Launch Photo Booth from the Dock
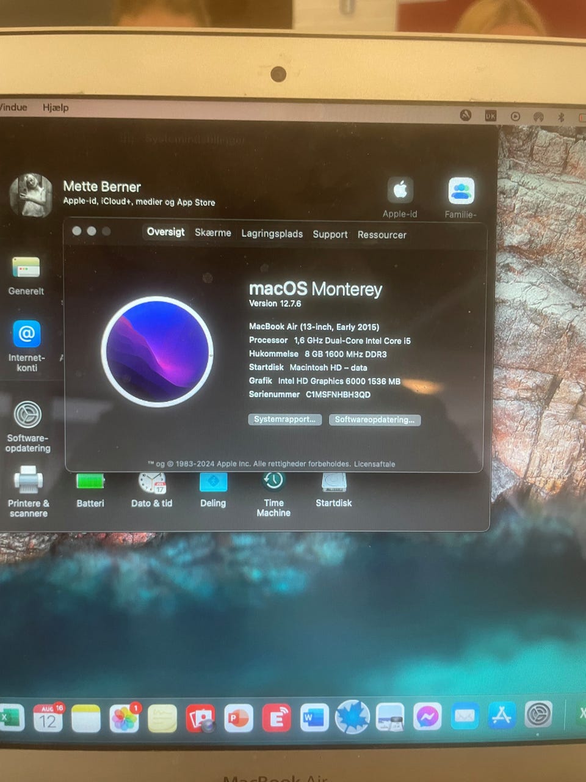Image resolution: width=586 pixels, height=782 pixels. [200, 718]
